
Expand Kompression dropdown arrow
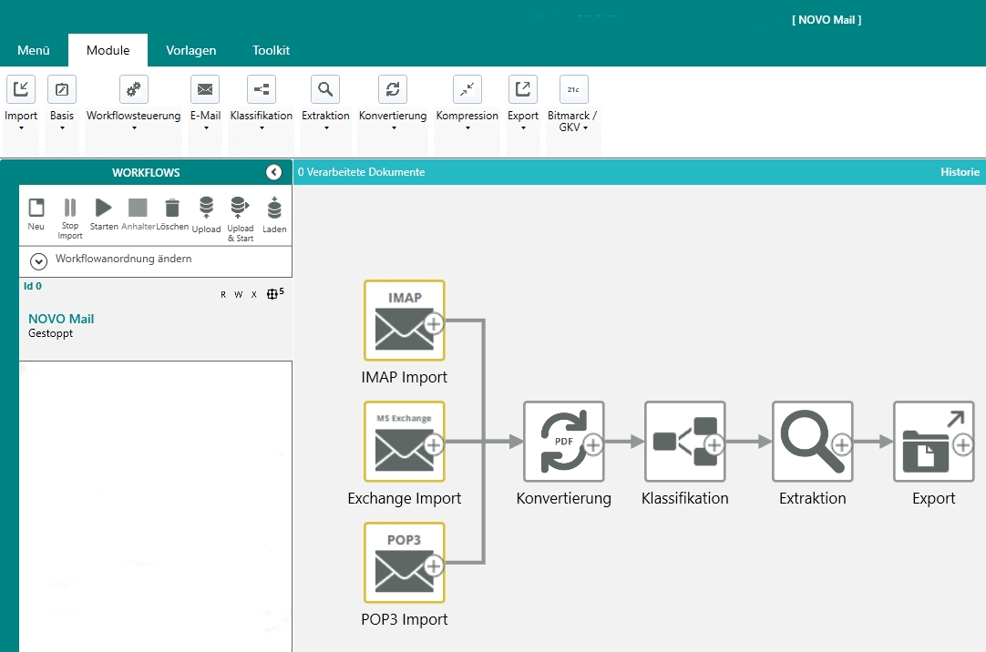[467, 128]
